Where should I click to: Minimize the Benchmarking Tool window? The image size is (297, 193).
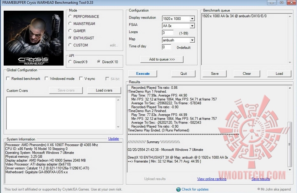271,2
